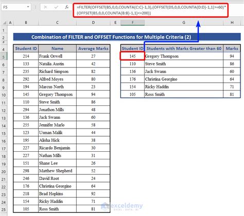Viewport: 244px width, 216px height.
Task: Click 'Average Marks' header cell
Action: (x=93, y=48)
